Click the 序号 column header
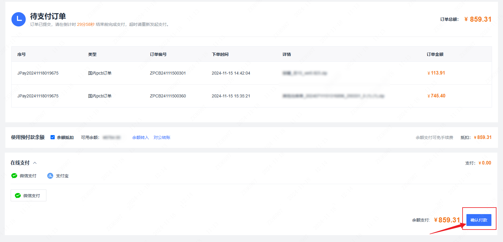This screenshot has height=242, width=503. [x=21, y=54]
